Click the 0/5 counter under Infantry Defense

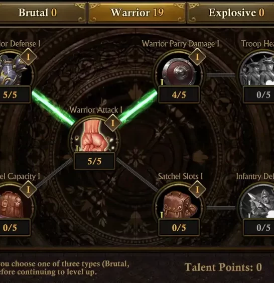pos(258,227)
